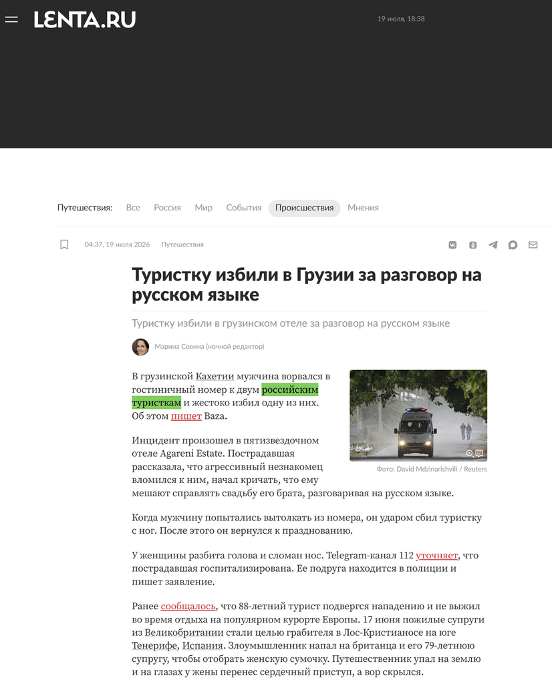552x684 pixels.
Task: Open the Мнения tab
Action: point(363,208)
